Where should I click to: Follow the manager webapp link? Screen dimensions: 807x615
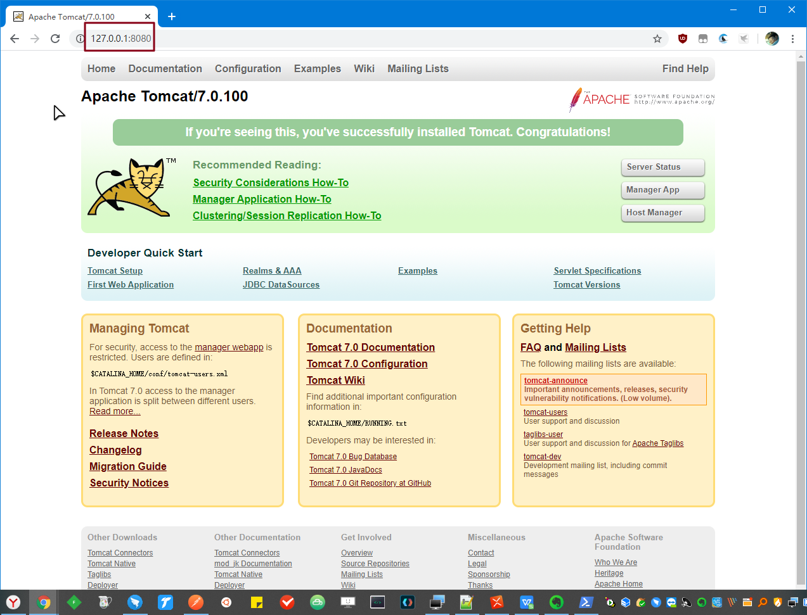(x=229, y=347)
